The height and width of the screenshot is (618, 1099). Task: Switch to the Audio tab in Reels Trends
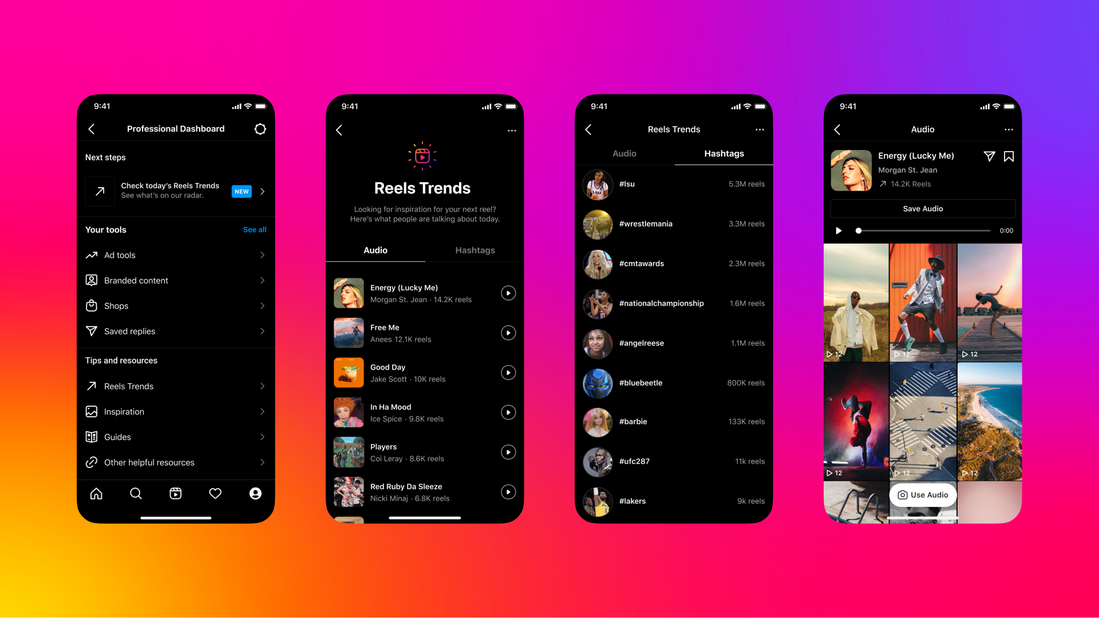coord(624,154)
